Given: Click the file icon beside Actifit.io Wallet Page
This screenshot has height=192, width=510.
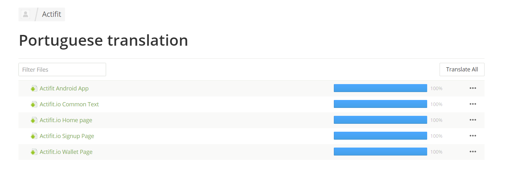Looking at the screenshot, I should tap(34, 152).
